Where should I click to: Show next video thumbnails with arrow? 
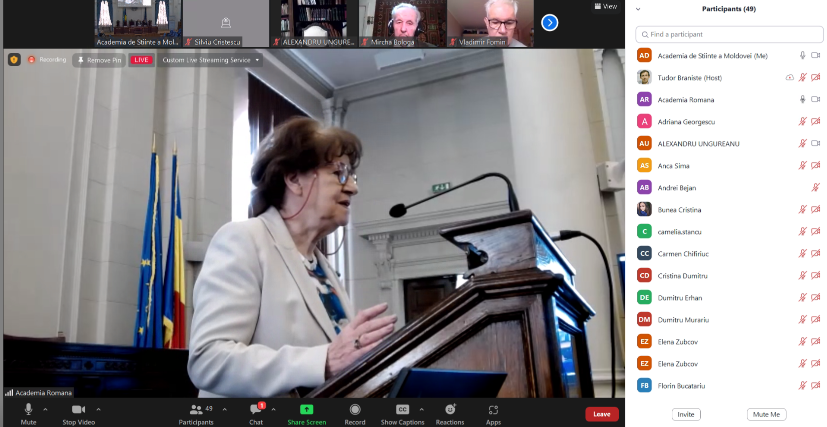click(x=550, y=22)
